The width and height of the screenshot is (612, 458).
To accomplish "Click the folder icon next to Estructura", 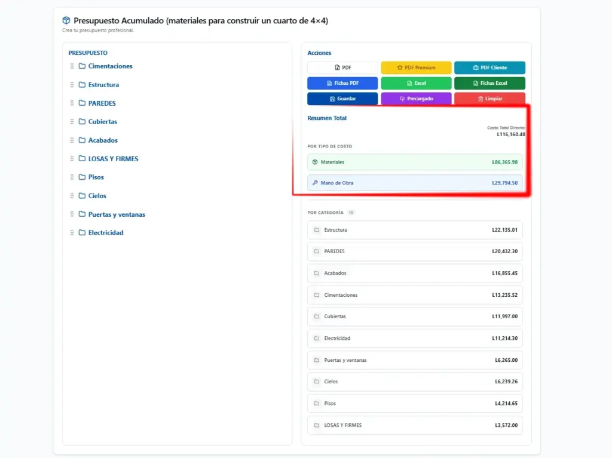I will point(82,85).
